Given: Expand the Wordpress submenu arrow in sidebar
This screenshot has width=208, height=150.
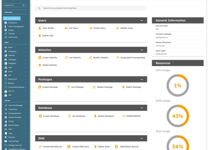Looking at the screenshot, I should tap(25, 51).
